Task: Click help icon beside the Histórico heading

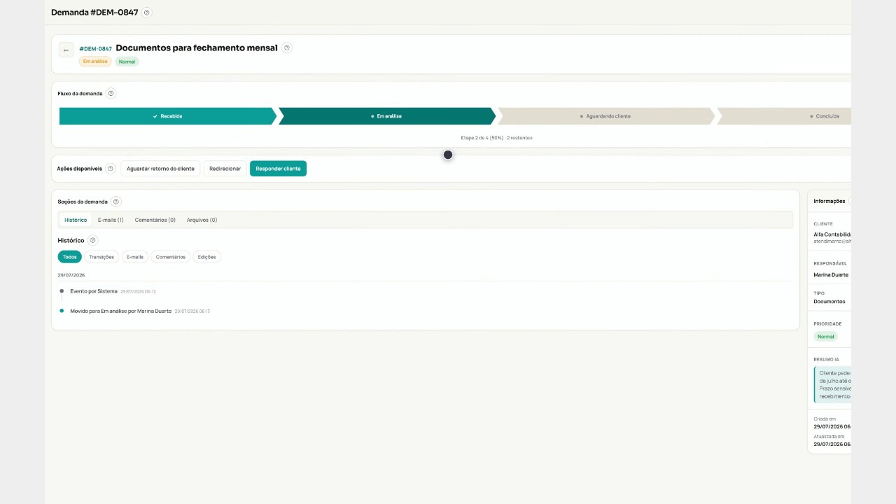Action: [93, 241]
